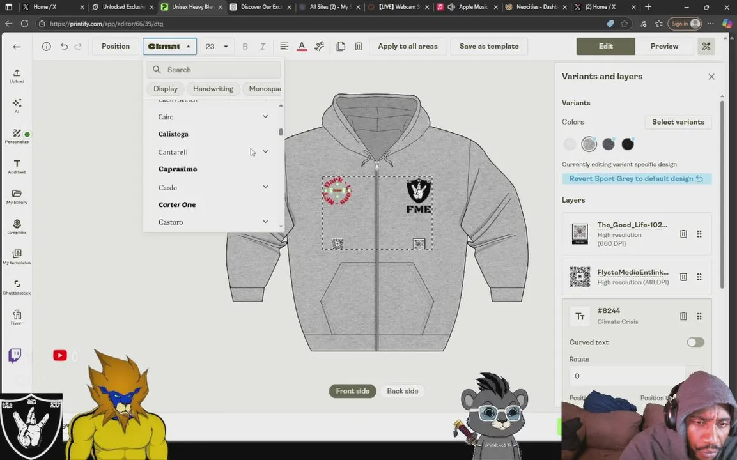Screen dimensions: 737x460
Task: Toggle bold text formatting
Action: [245, 46]
